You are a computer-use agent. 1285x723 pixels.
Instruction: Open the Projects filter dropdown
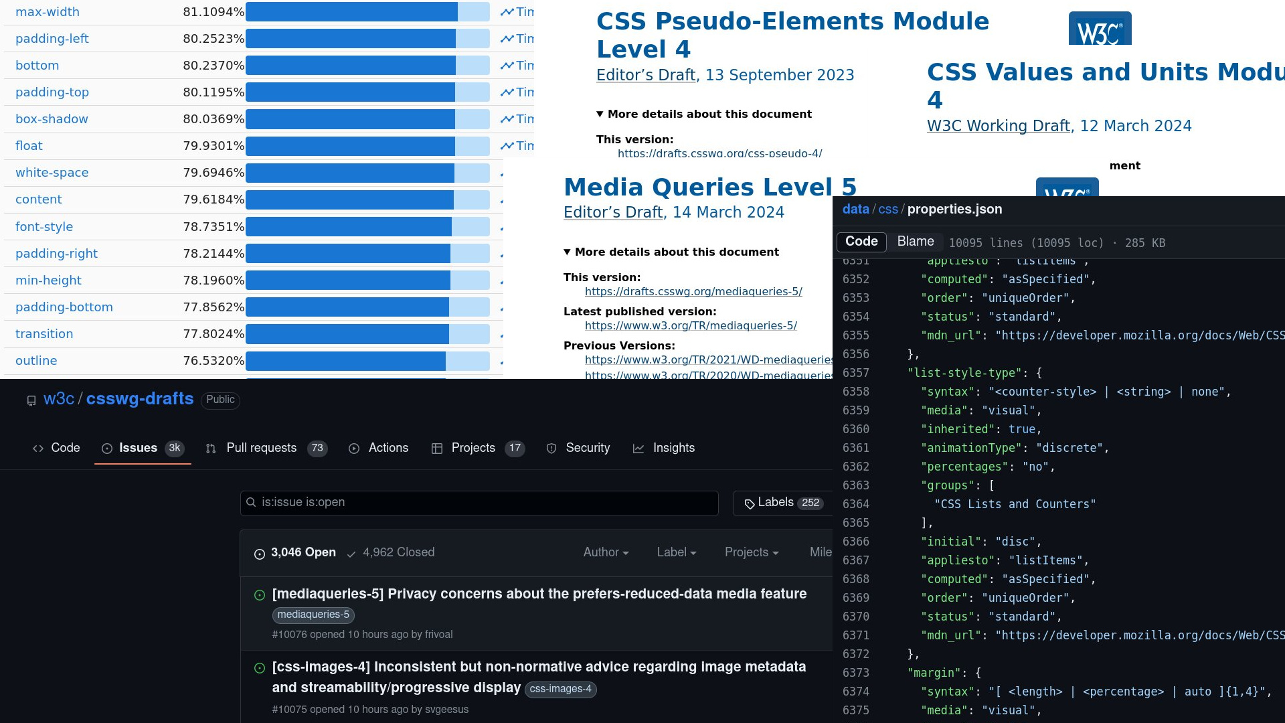coord(752,552)
